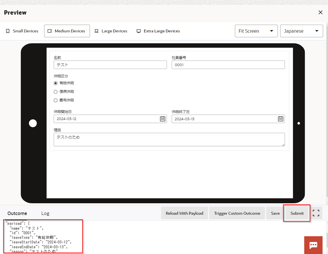The height and width of the screenshot is (254, 328).
Task: Click Reload With Payload button
Action: [184, 213]
